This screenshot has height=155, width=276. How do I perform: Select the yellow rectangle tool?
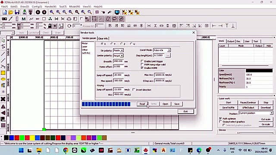point(3,73)
